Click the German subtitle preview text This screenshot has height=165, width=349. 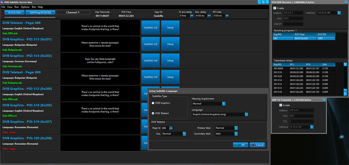tap(100, 60)
